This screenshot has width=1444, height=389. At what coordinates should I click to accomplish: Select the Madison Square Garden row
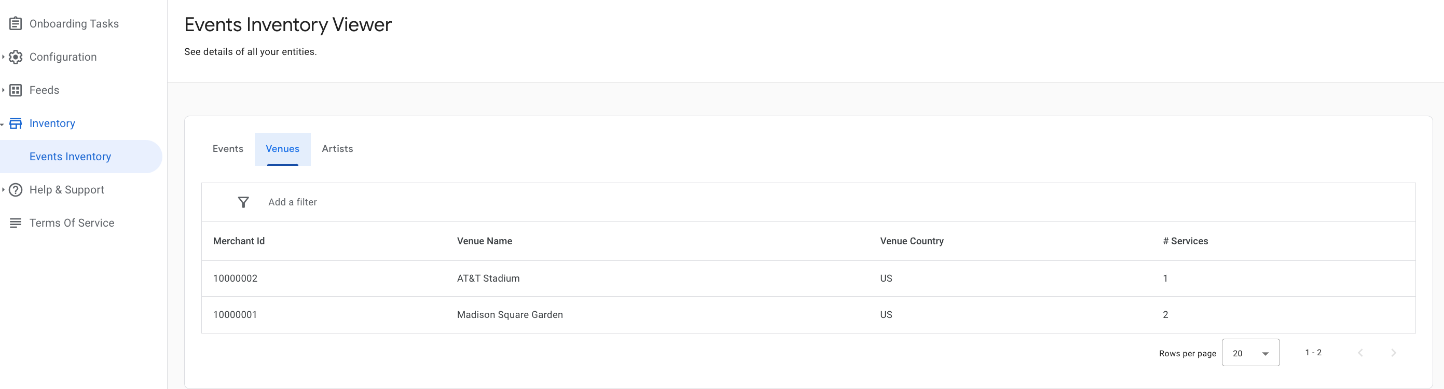point(510,314)
